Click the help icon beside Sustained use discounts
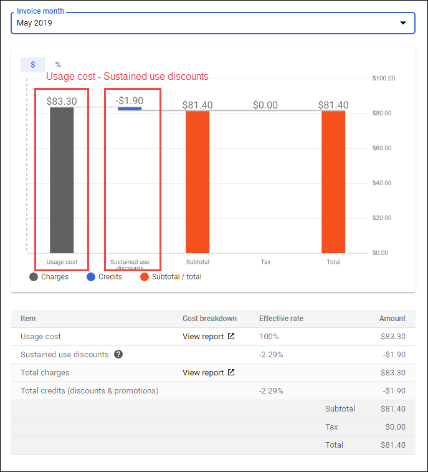This screenshot has width=428, height=472. pos(118,355)
